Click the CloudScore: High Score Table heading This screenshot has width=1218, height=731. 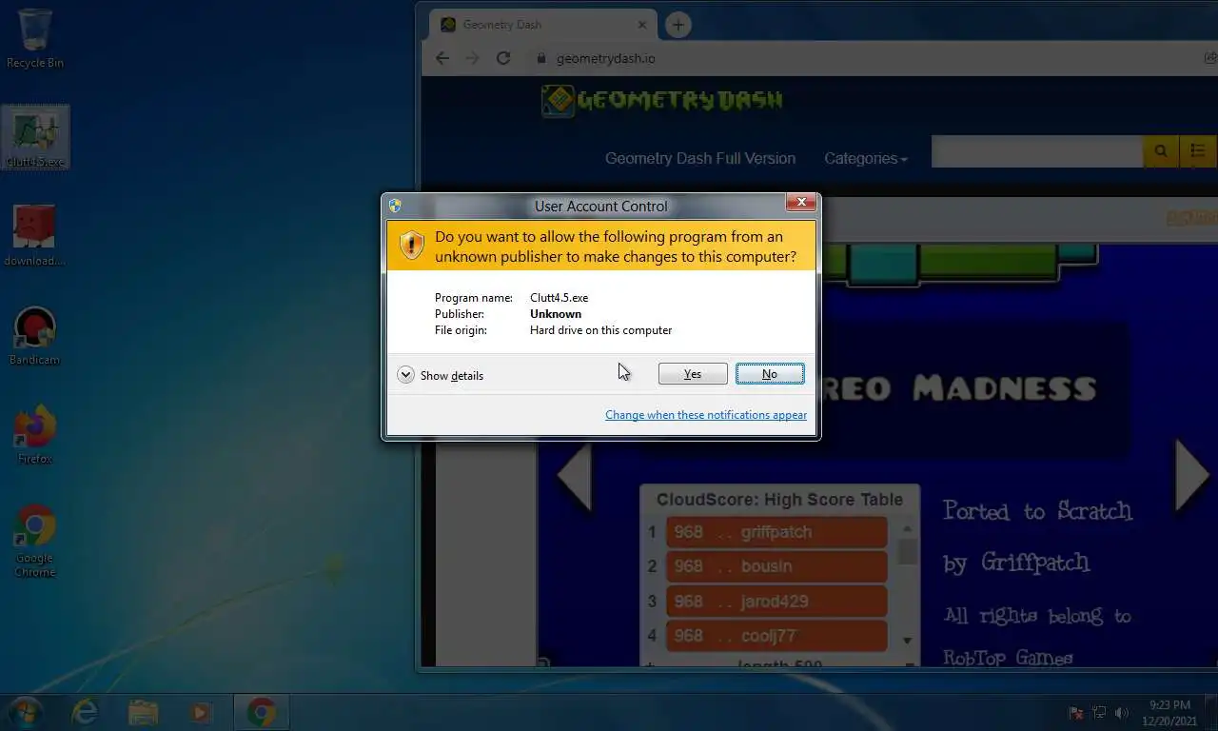pos(779,500)
